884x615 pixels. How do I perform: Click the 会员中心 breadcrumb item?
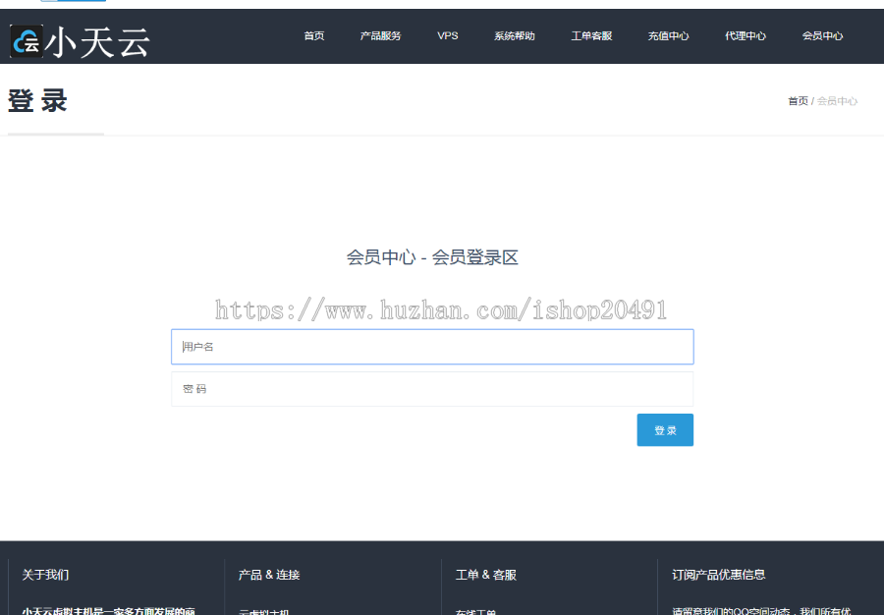(838, 101)
